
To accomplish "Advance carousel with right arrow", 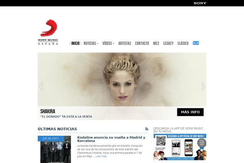I will (203, 86).
